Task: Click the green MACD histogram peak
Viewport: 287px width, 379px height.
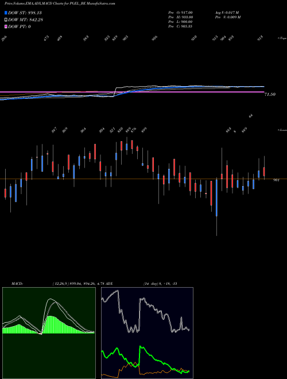Action: click(x=49, y=324)
